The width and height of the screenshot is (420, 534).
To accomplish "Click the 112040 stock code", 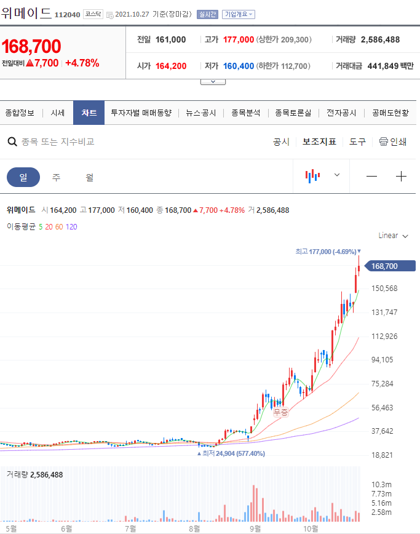I will pyautogui.click(x=68, y=15).
